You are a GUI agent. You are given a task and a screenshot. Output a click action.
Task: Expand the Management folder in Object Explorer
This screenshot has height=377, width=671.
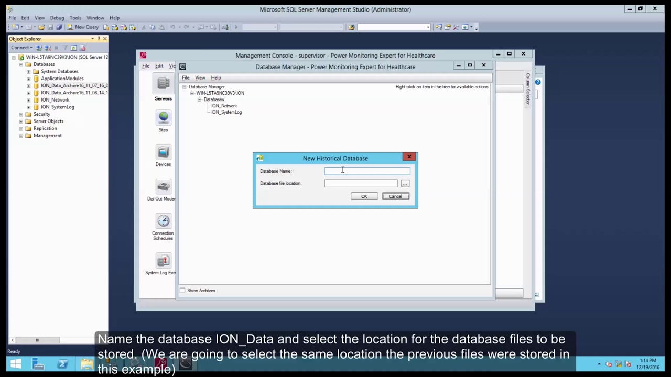[x=21, y=136]
